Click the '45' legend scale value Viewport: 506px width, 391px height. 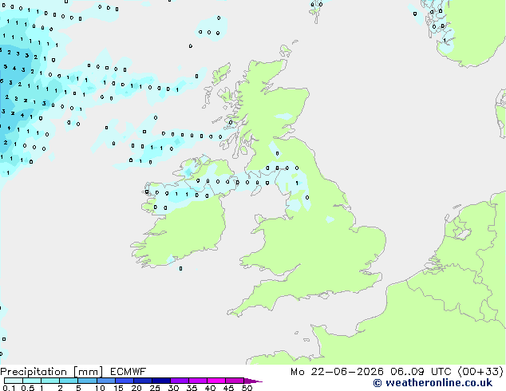pyautogui.click(x=228, y=388)
